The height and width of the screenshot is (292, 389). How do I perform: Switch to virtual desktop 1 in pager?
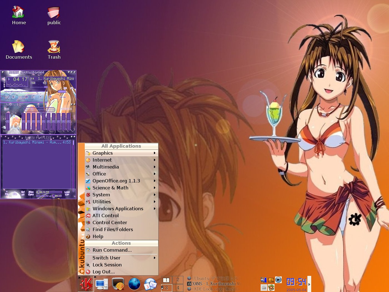(x=166, y=280)
